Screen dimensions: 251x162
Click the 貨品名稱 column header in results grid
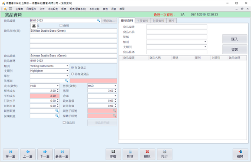(160, 58)
